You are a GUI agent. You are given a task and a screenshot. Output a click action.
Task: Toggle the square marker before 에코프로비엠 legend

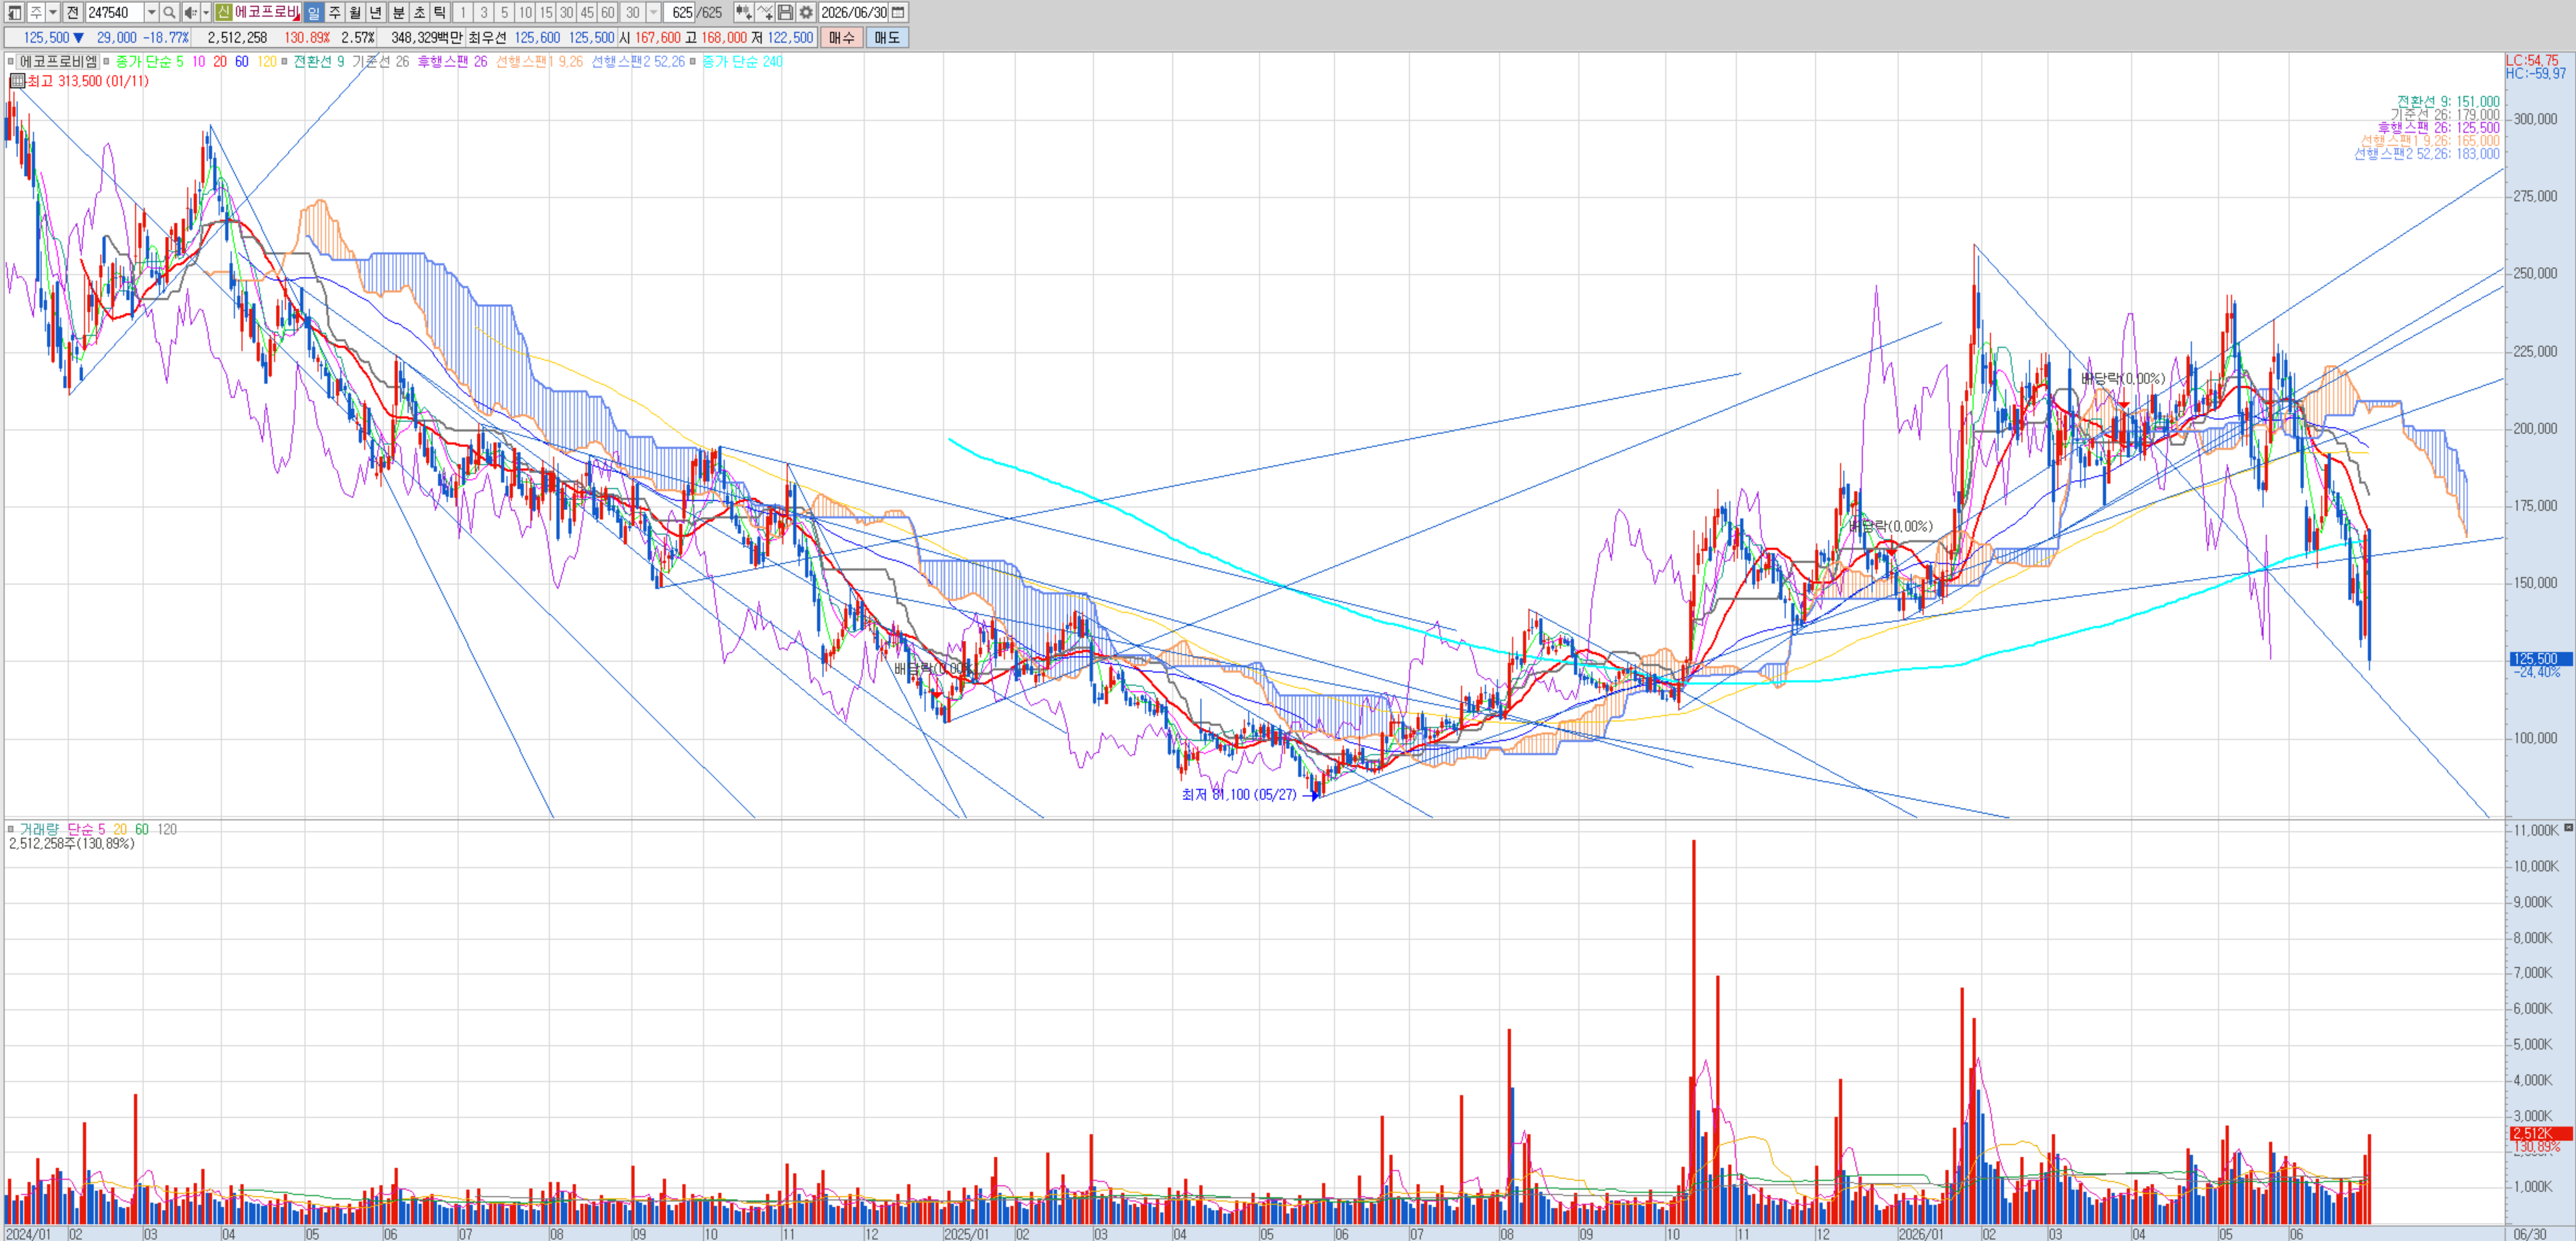click(11, 62)
